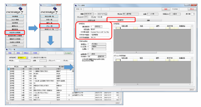Image resolution: width=201 pixels, height=107 pixels.
Task: Click the red 閉じる button in plan detail window
Action: (192, 9)
